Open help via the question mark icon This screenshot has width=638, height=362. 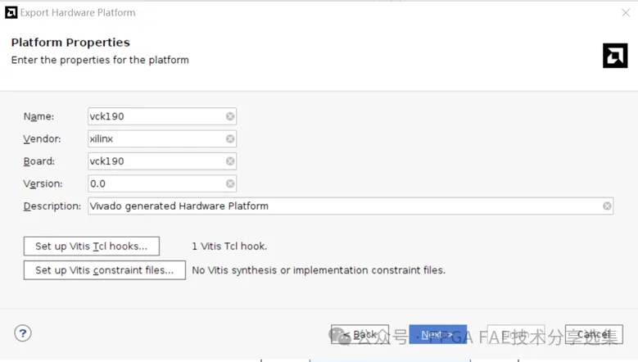23,333
